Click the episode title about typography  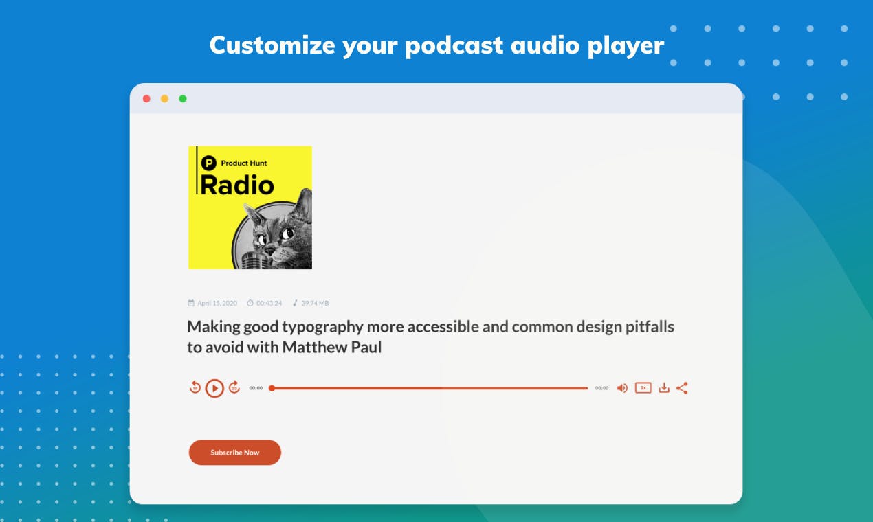pos(430,337)
